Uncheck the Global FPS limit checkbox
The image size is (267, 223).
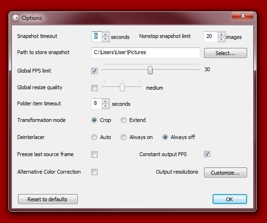point(94,71)
